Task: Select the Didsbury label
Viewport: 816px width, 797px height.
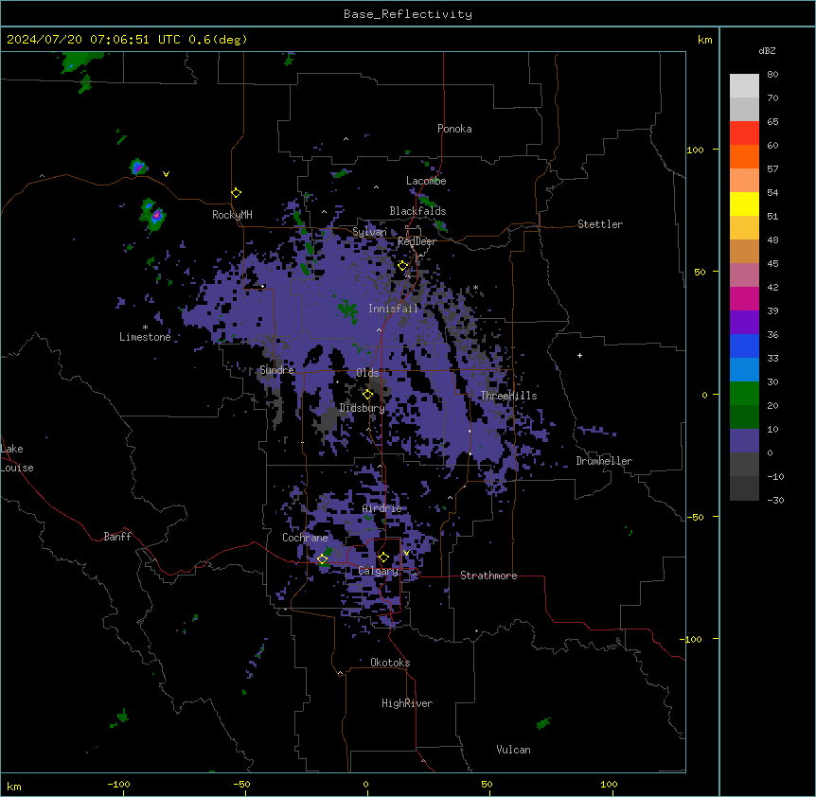Action: click(362, 408)
